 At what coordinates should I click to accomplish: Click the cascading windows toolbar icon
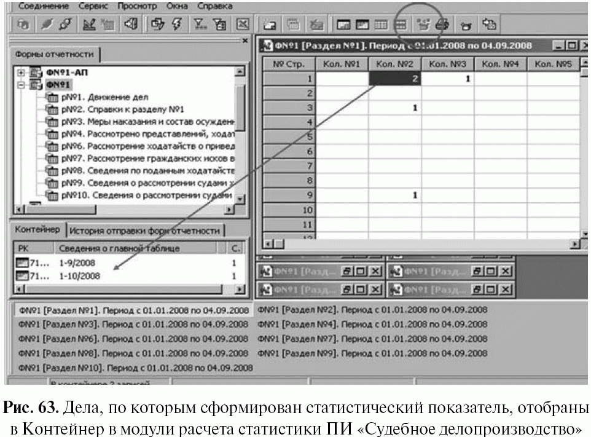tap(157, 25)
